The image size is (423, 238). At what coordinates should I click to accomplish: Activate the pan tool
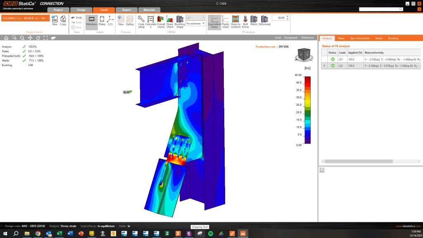click(30, 38)
